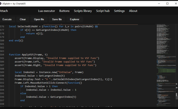Click the 'end' keyword on line 579
Image resolution: width=178 pixels, height=109 pixels.
pos(22,37)
